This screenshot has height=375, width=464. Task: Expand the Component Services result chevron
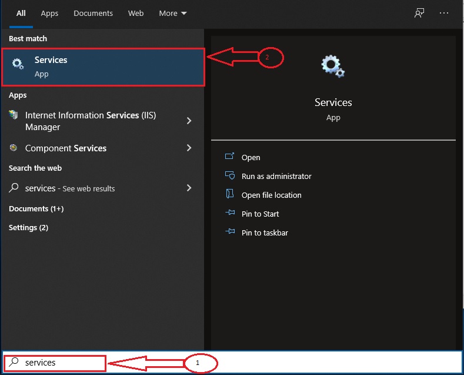pos(189,148)
